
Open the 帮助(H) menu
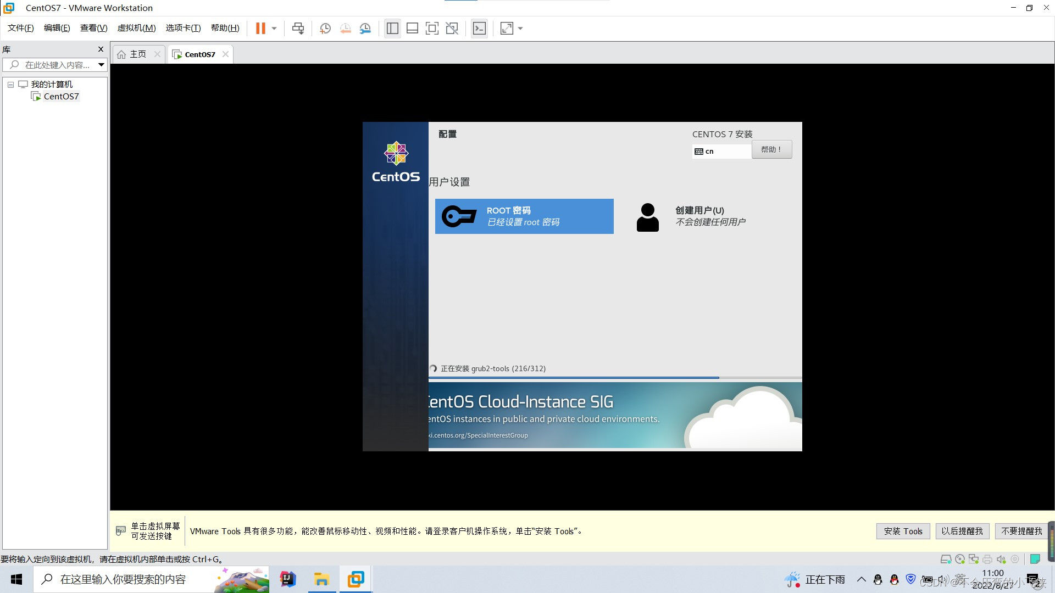(x=225, y=28)
